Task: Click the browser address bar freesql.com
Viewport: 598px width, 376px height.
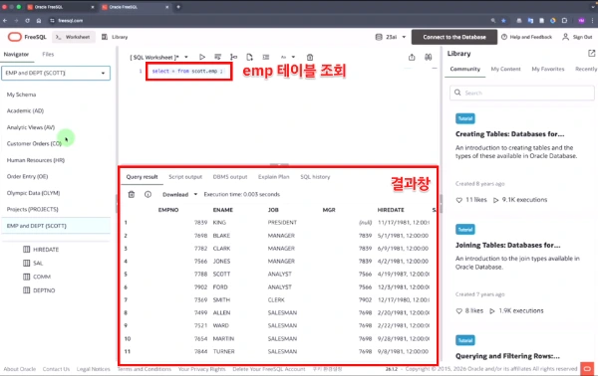Action: pos(71,21)
